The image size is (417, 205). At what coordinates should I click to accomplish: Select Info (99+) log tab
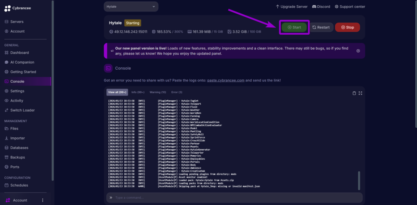tap(138, 92)
